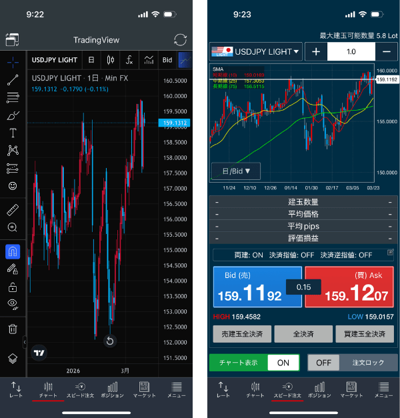Decrease lot size with the minus button
The height and width of the screenshot is (418, 400).
click(387, 51)
